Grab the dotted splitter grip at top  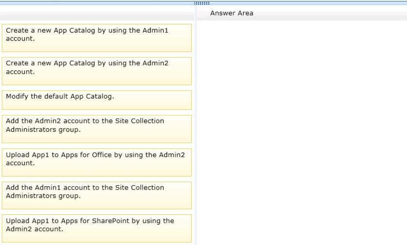pos(202,3)
